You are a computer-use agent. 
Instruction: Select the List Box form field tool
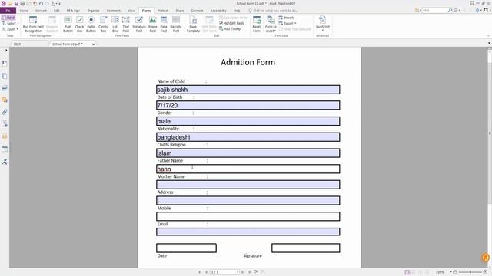pyautogui.click(x=115, y=24)
